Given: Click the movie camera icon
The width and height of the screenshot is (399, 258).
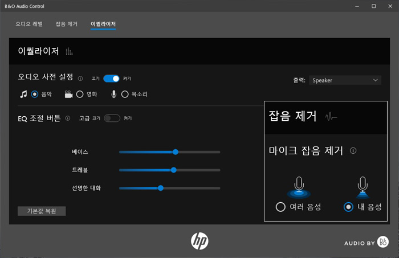Looking at the screenshot, I should (x=68, y=95).
